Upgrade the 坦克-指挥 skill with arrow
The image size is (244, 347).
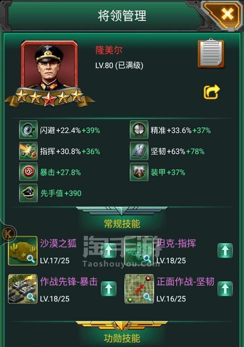225,250
